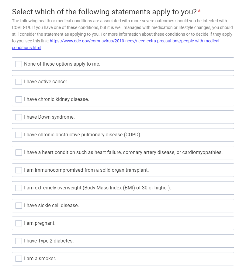Mark the 'I have Down syndrome' checkbox
Image resolution: width=246 pixels, height=269 pixels.
pyautogui.click(x=19, y=117)
